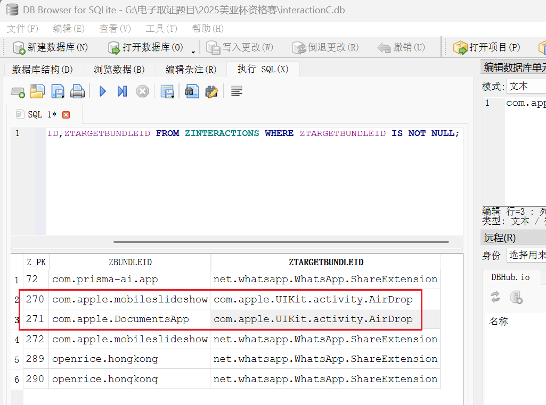Open the save results view dropdown
Viewport: 546px width, 405px height.
[172, 96]
